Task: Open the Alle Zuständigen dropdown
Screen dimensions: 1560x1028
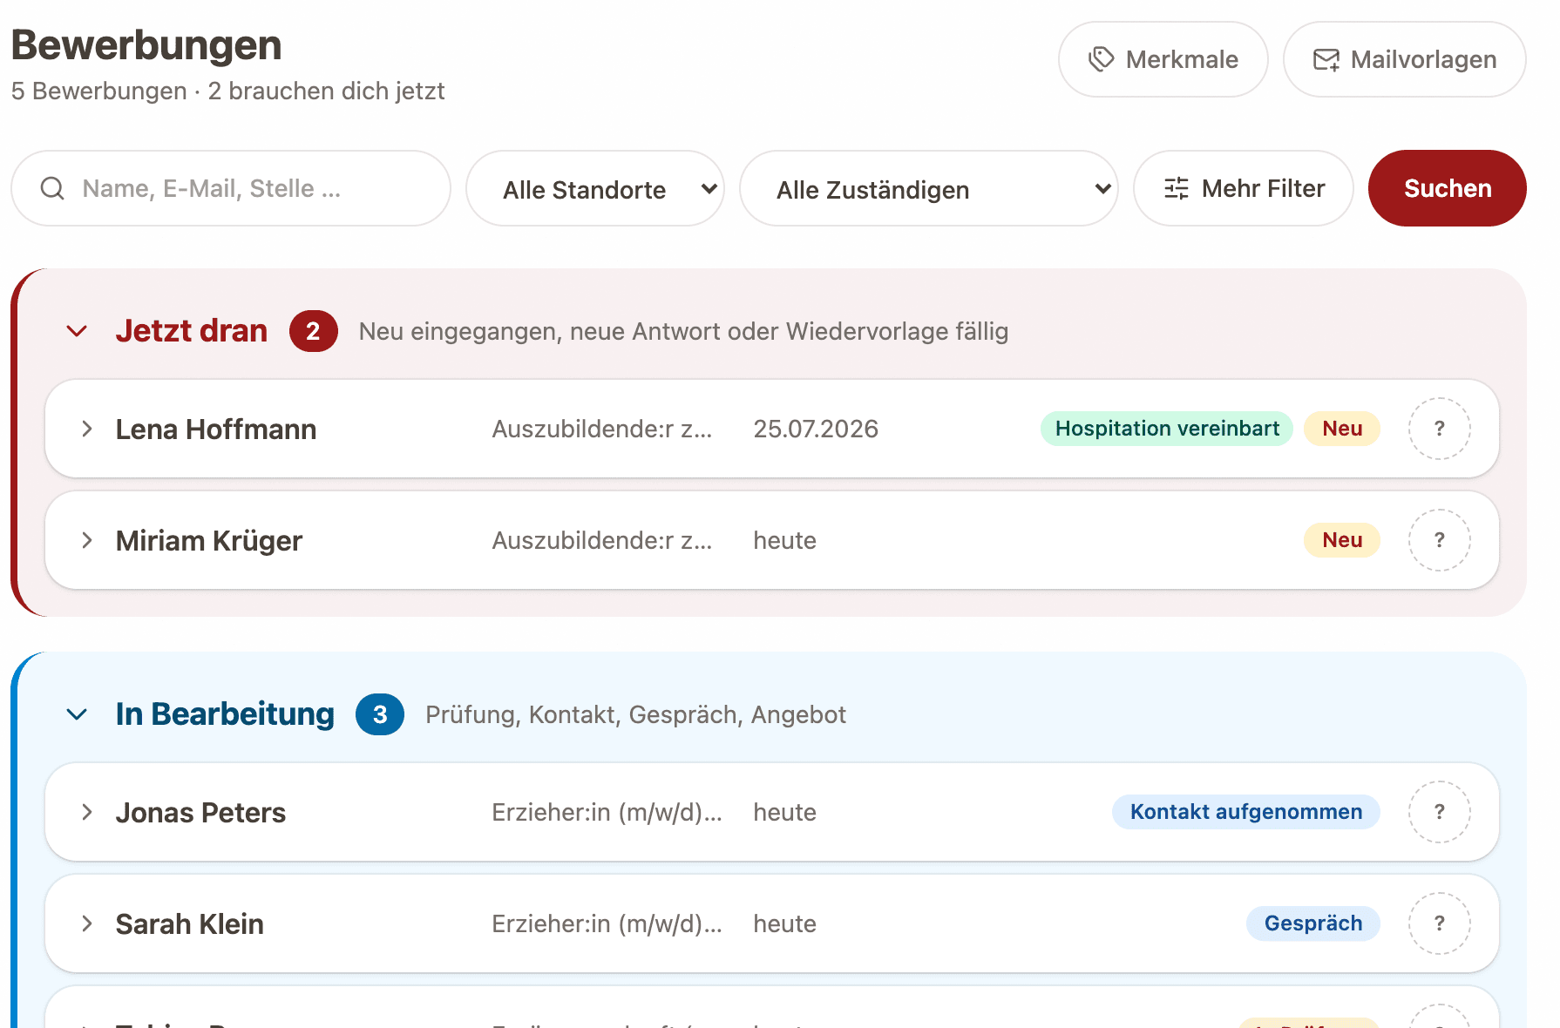Action: tap(929, 188)
